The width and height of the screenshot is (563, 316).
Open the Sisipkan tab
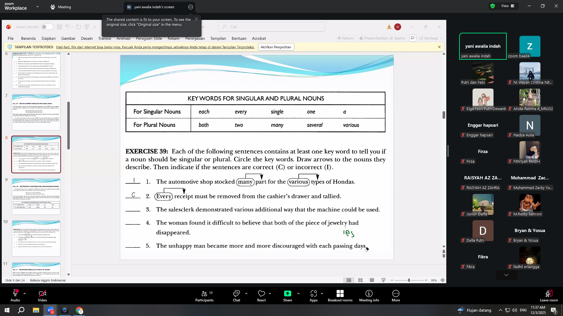tap(48, 38)
